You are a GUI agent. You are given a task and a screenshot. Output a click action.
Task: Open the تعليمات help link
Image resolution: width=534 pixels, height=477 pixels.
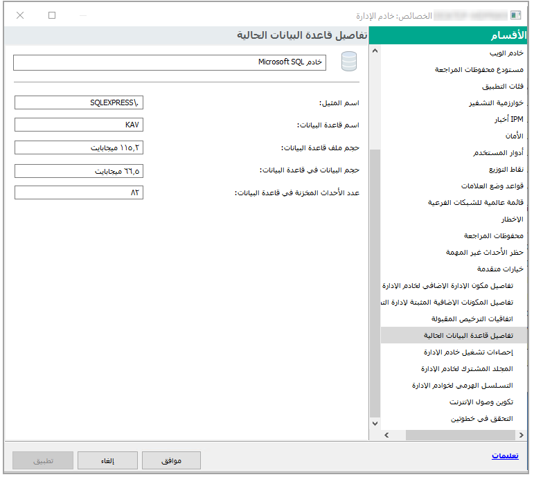tap(505, 456)
